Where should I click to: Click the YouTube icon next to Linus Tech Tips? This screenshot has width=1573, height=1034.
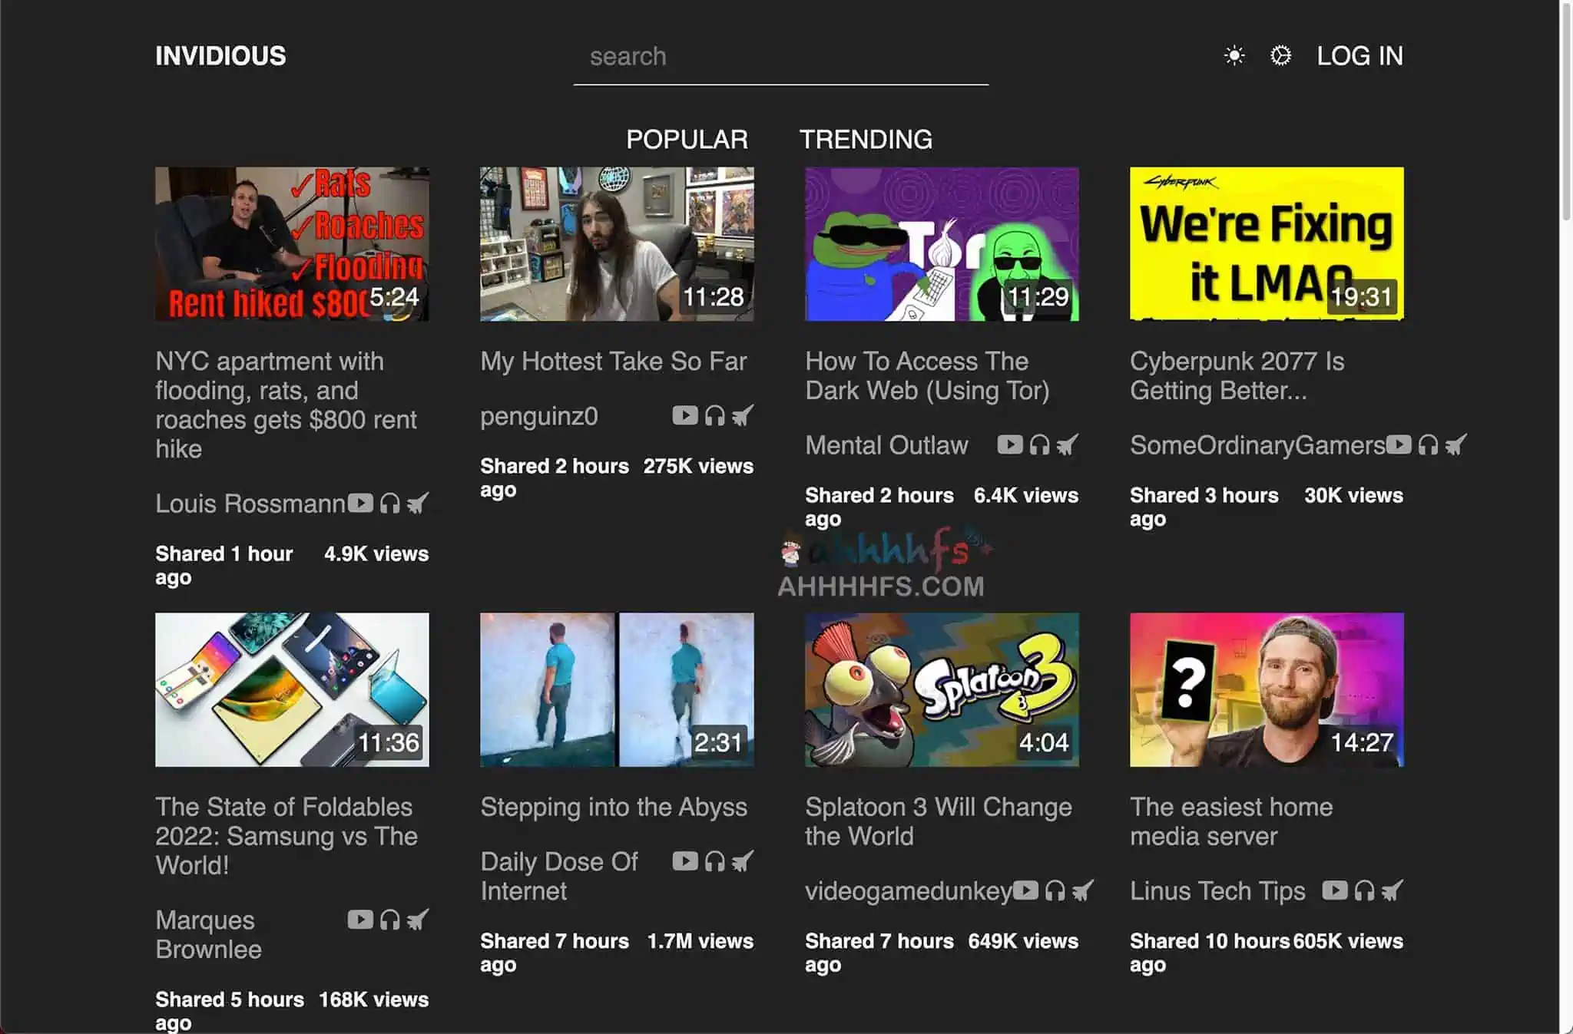(x=1334, y=890)
